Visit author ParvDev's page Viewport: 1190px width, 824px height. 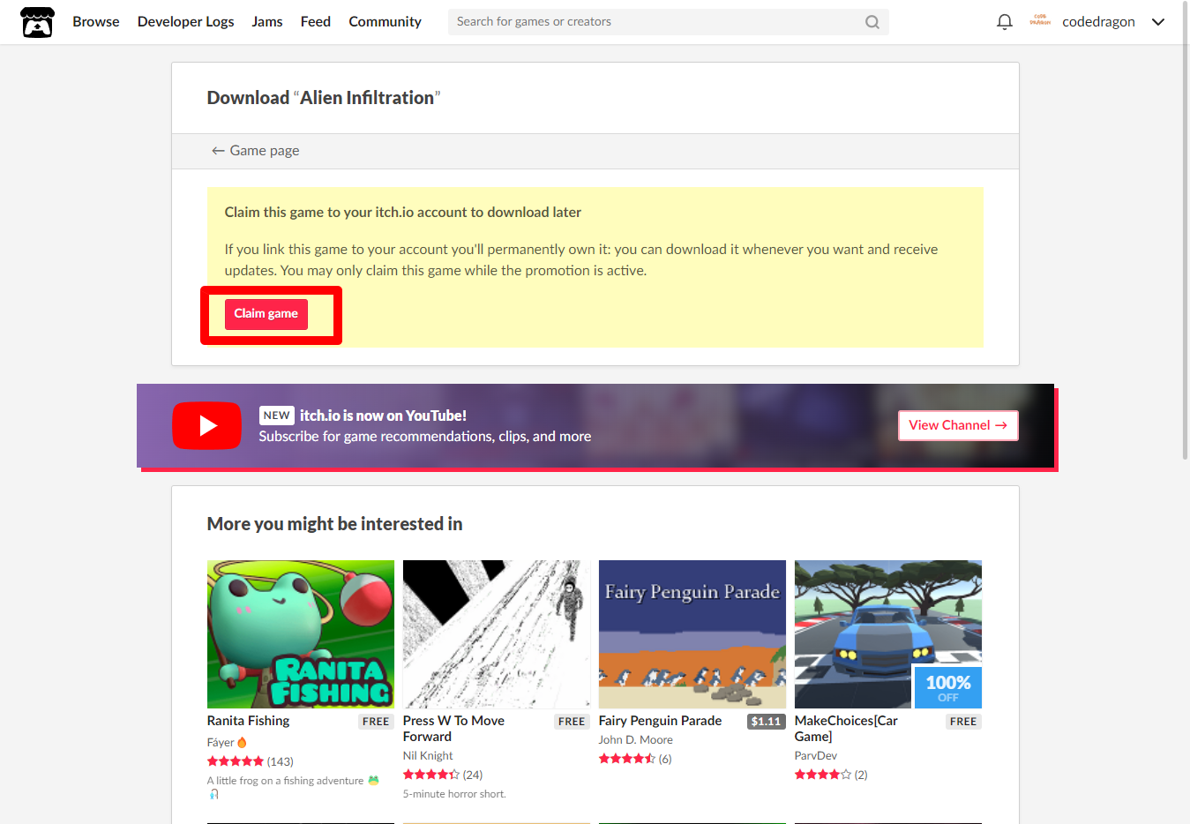pos(816,756)
